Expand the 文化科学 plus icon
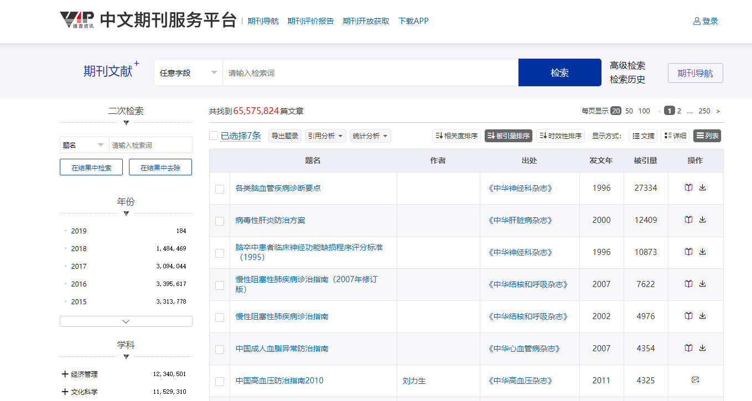This screenshot has width=752, height=401. [x=65, y=392]
